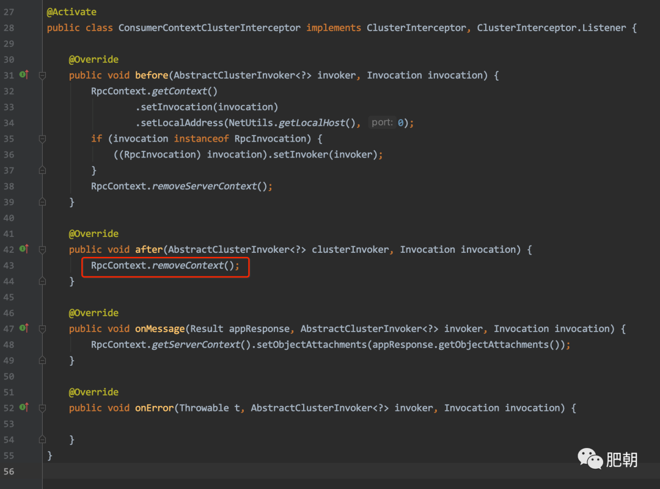
Task: Click getContext() call on line 32
Action: point(185,91)
